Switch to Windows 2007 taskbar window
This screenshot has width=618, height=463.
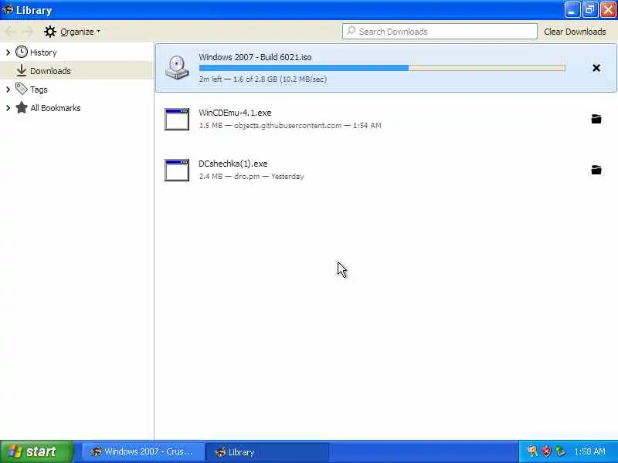tap(143, 451)
